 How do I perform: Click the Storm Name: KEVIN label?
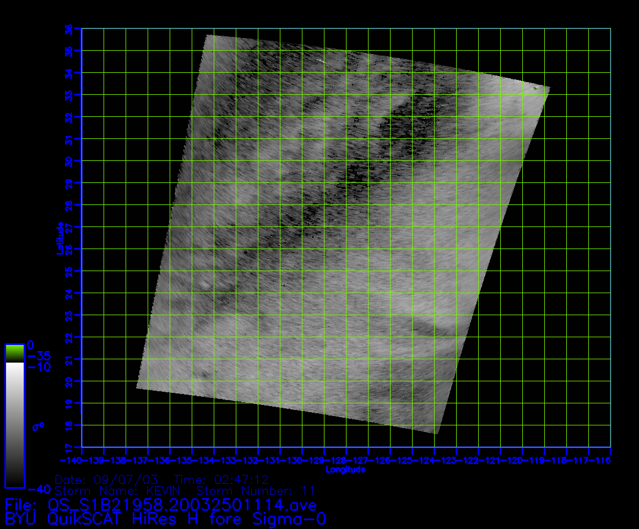[x=121, y=490]
